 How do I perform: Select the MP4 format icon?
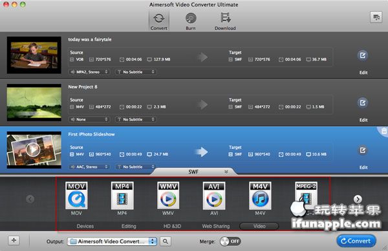point(122,196)
